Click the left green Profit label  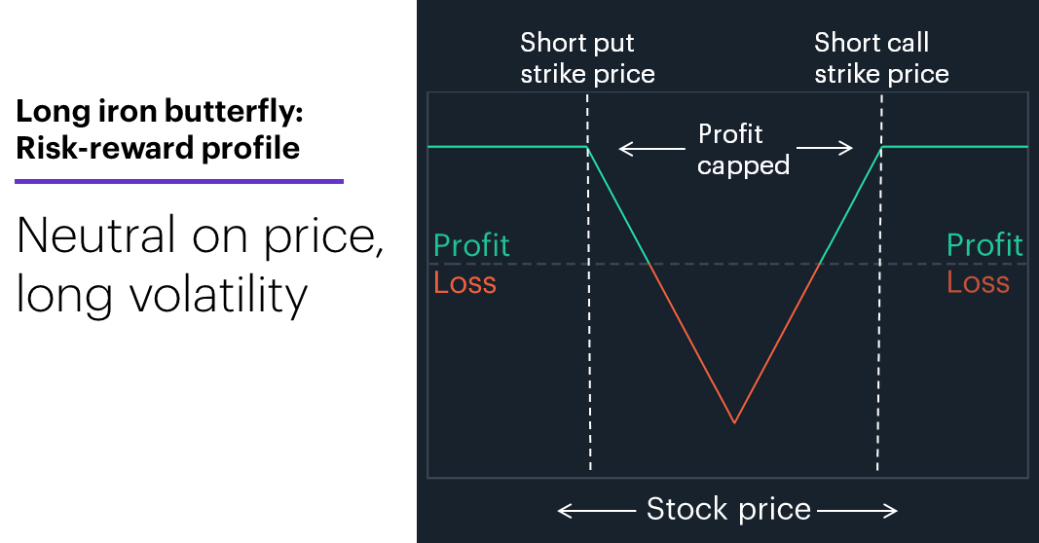[x=472, y=245]
